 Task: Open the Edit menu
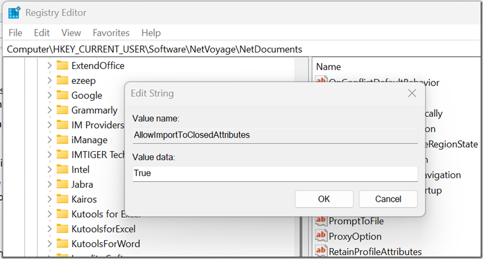pyautogui.click(x=42, y=32)
